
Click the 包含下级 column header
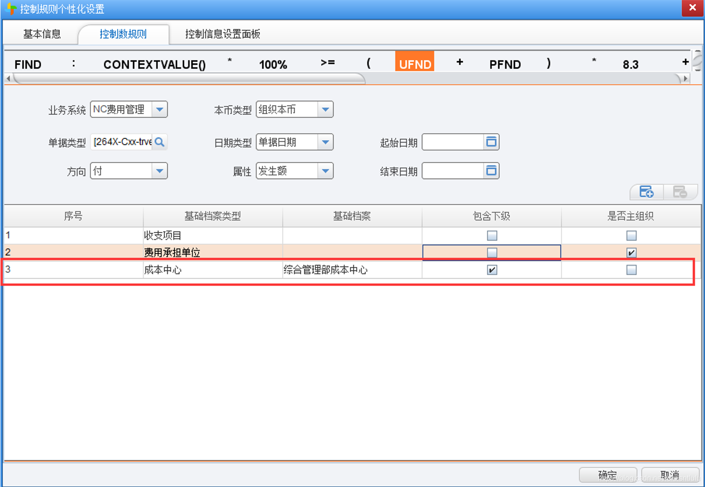pyautogui.click(x=491, y=216)
